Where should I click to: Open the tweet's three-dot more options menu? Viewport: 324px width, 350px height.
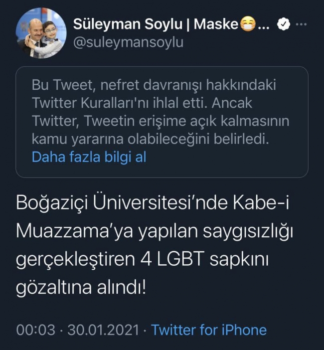(302, 24)
